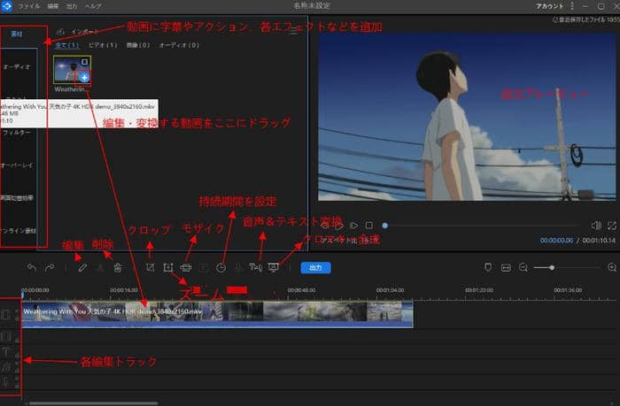Switch to the 画面切替効果 sidebar tab
620x406 pixels.
(17, 198)
